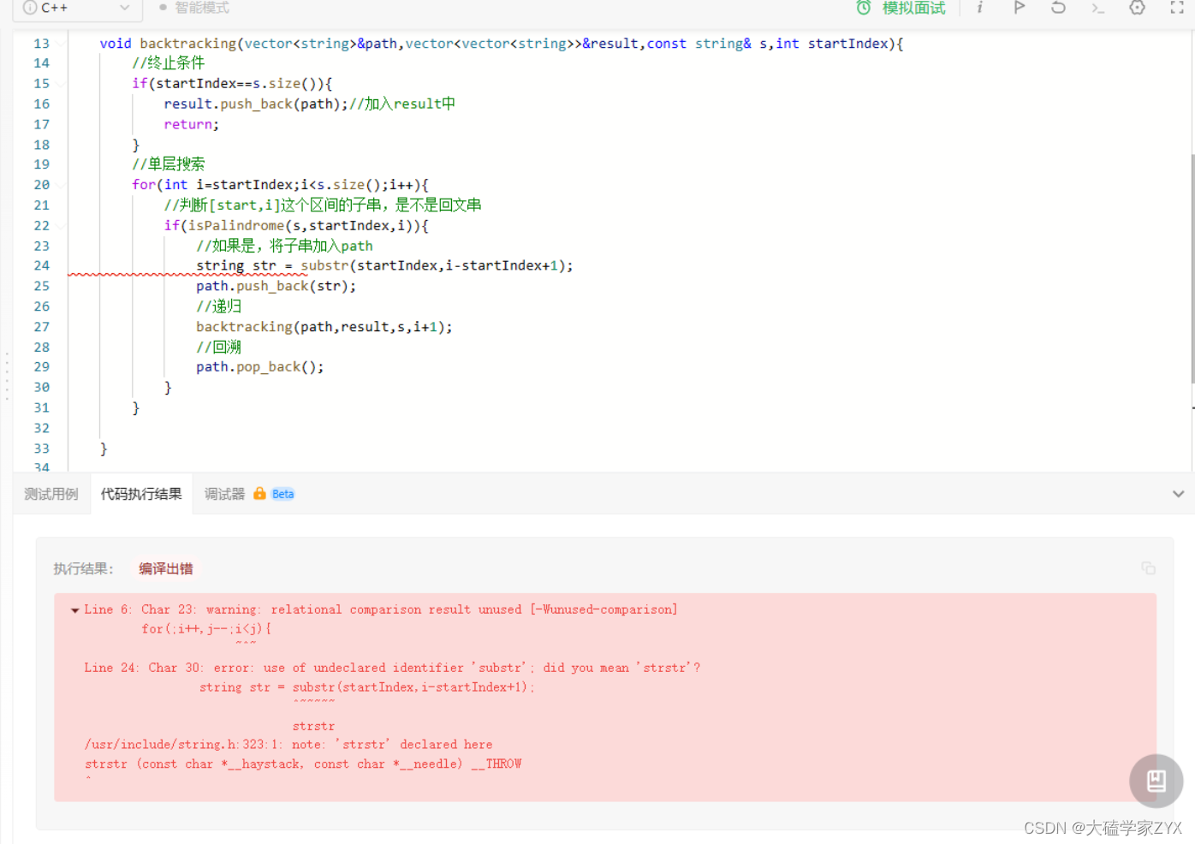Start 模拟面试 mock interview
The image size is (1195, 844).
(x=913, y=8)
